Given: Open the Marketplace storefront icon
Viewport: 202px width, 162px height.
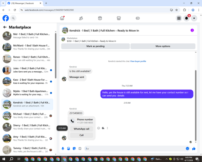Looking at the screenshot, I should coord(119,18).
